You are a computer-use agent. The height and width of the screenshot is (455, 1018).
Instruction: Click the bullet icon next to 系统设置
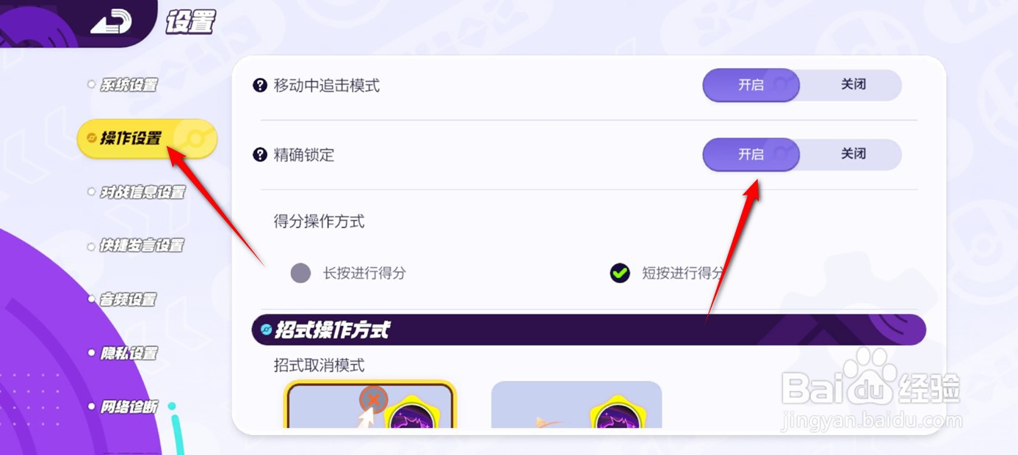(91, 84)
